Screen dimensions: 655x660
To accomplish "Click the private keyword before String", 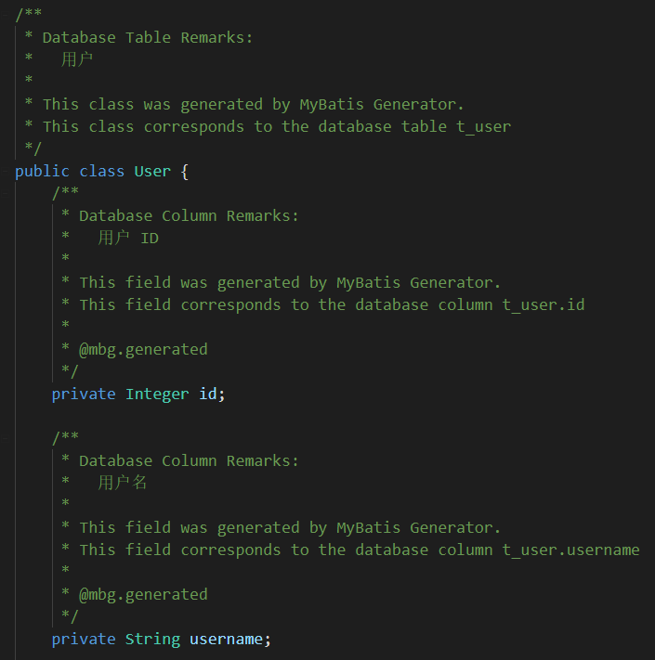I will 84,639.
